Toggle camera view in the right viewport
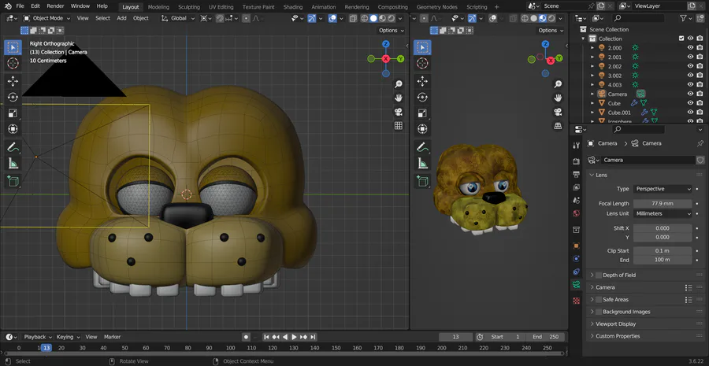This screenshot has width=709, height=366. [558, 112]
